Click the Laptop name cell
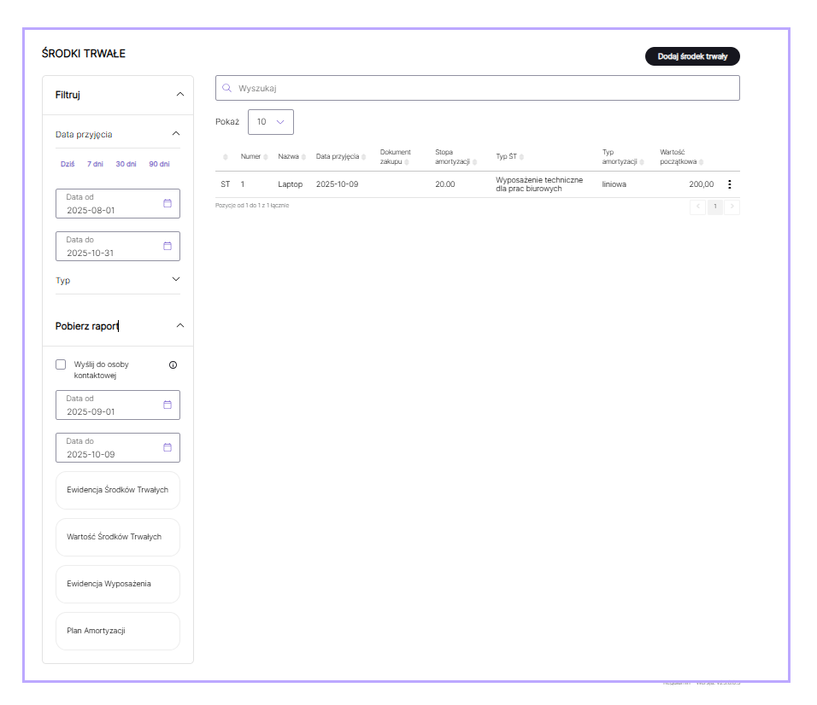The height and width of the screenshot is (705, 817). coord(291,184)
